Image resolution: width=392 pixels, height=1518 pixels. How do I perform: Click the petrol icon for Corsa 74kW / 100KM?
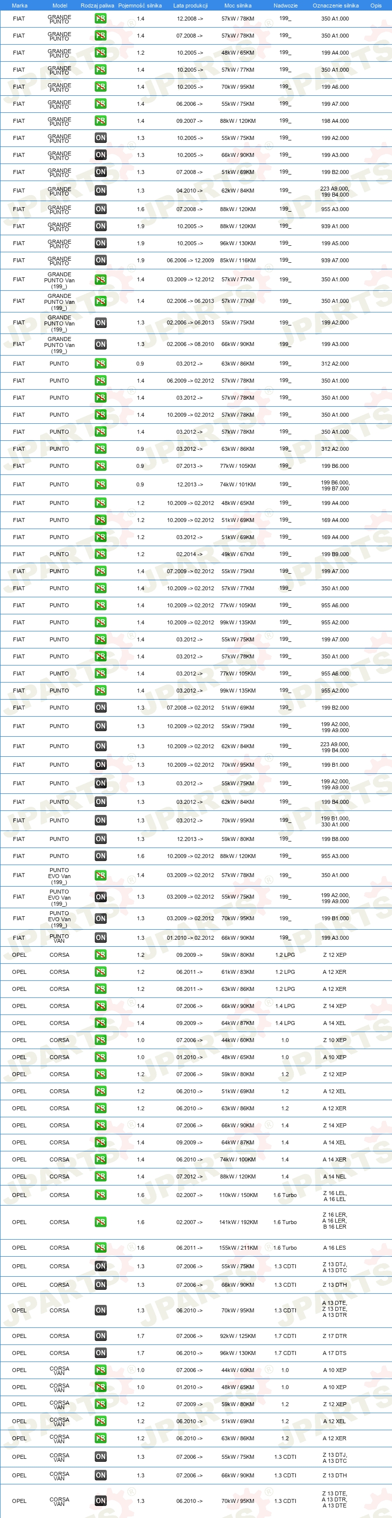pos(101,1160)
